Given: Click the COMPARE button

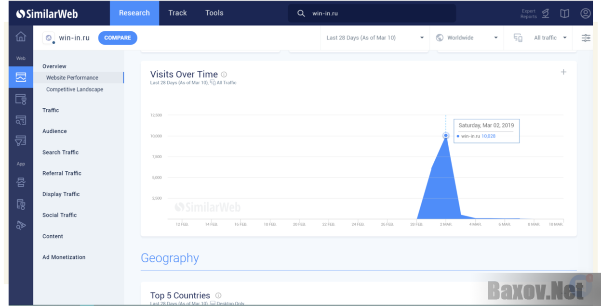Looking at the screenshot, I should [118, 38].
